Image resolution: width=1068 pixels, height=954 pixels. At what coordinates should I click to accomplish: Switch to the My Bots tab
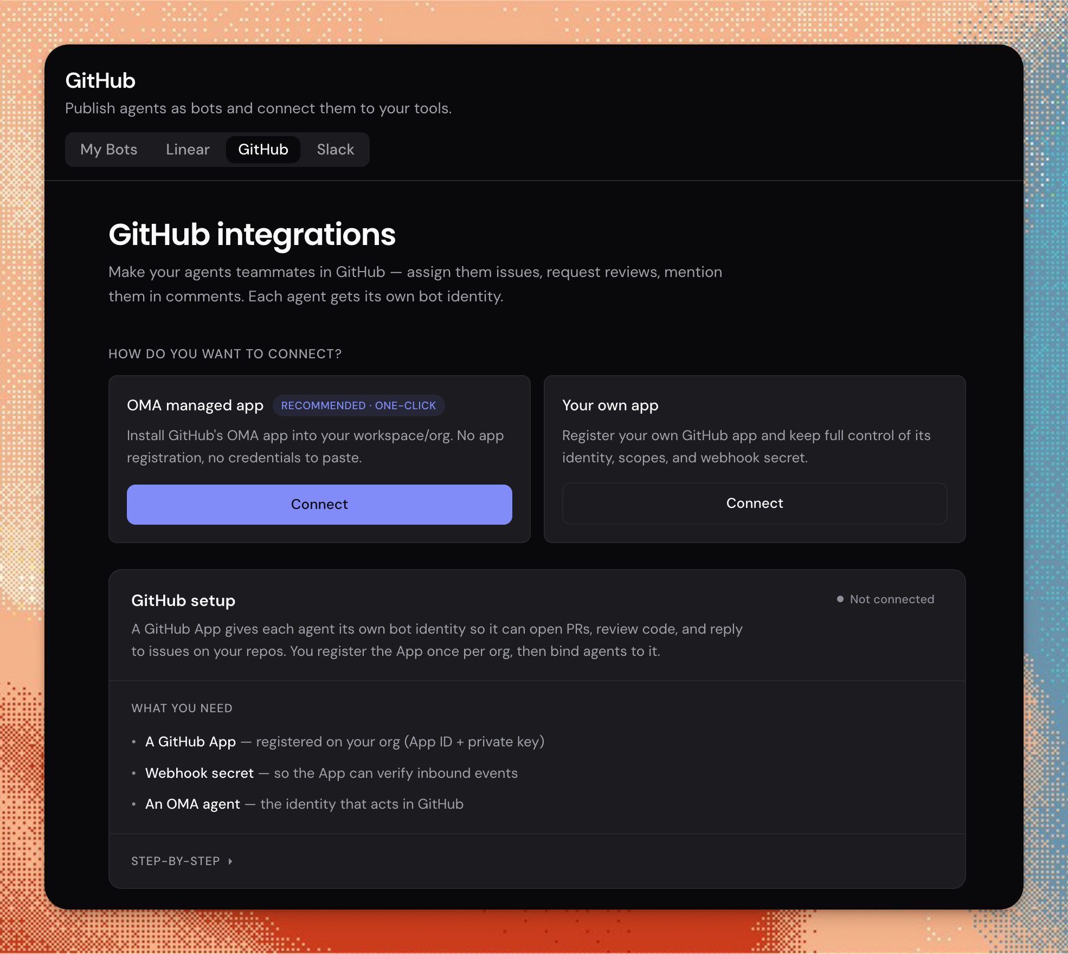(108, 150)
